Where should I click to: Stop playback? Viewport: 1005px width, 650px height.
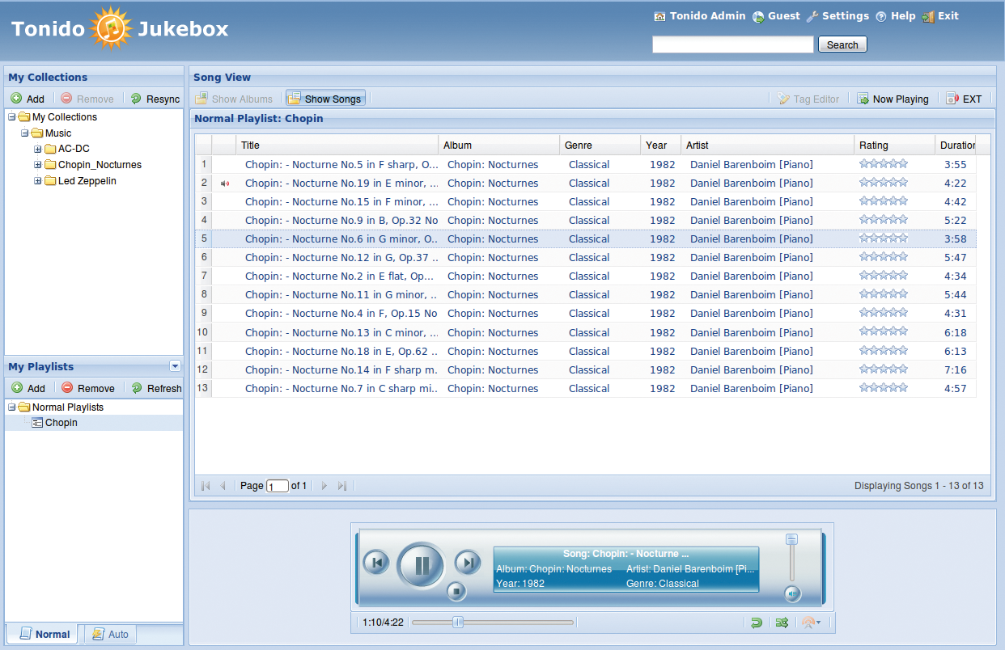point(456,592)
